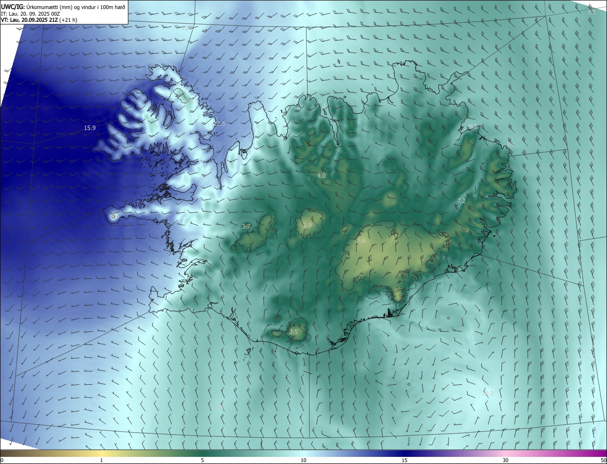Click the 12.5 value label on the map
This screenshot has width=607, height=464.
pyautogui.click(x=219, y=124)
